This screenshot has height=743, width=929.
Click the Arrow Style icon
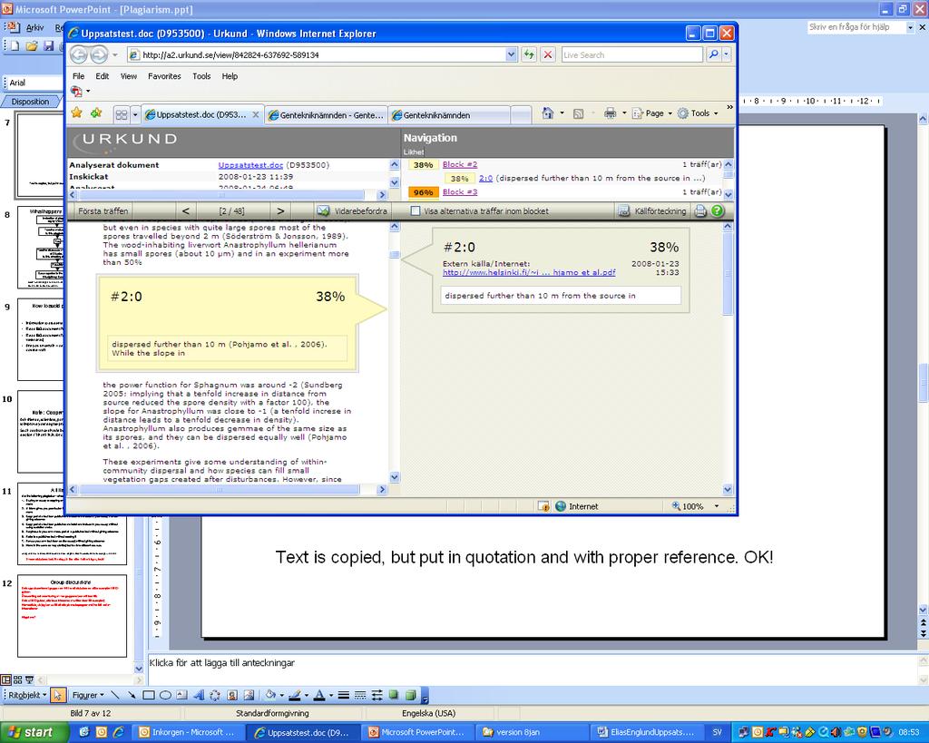(x=376, y=695)
